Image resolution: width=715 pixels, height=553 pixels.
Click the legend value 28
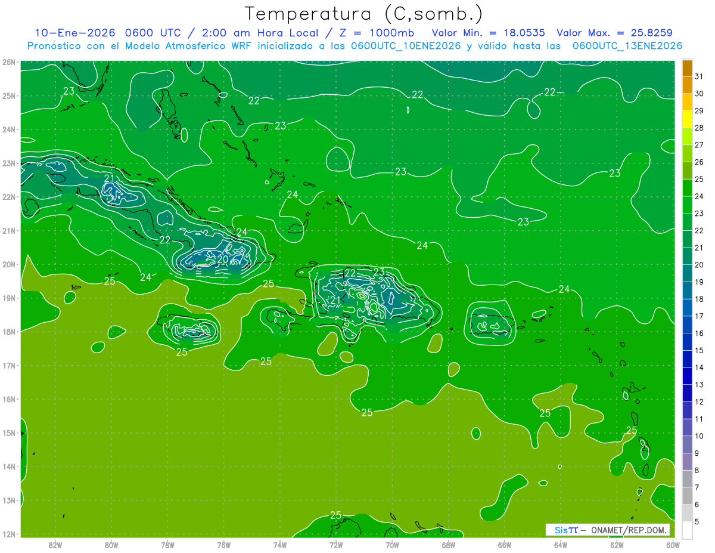coord(700,128)
